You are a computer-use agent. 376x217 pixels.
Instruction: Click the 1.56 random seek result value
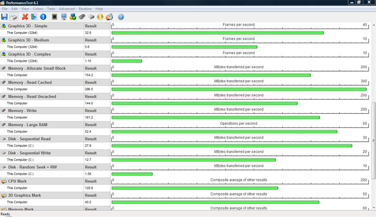point(88,174)
